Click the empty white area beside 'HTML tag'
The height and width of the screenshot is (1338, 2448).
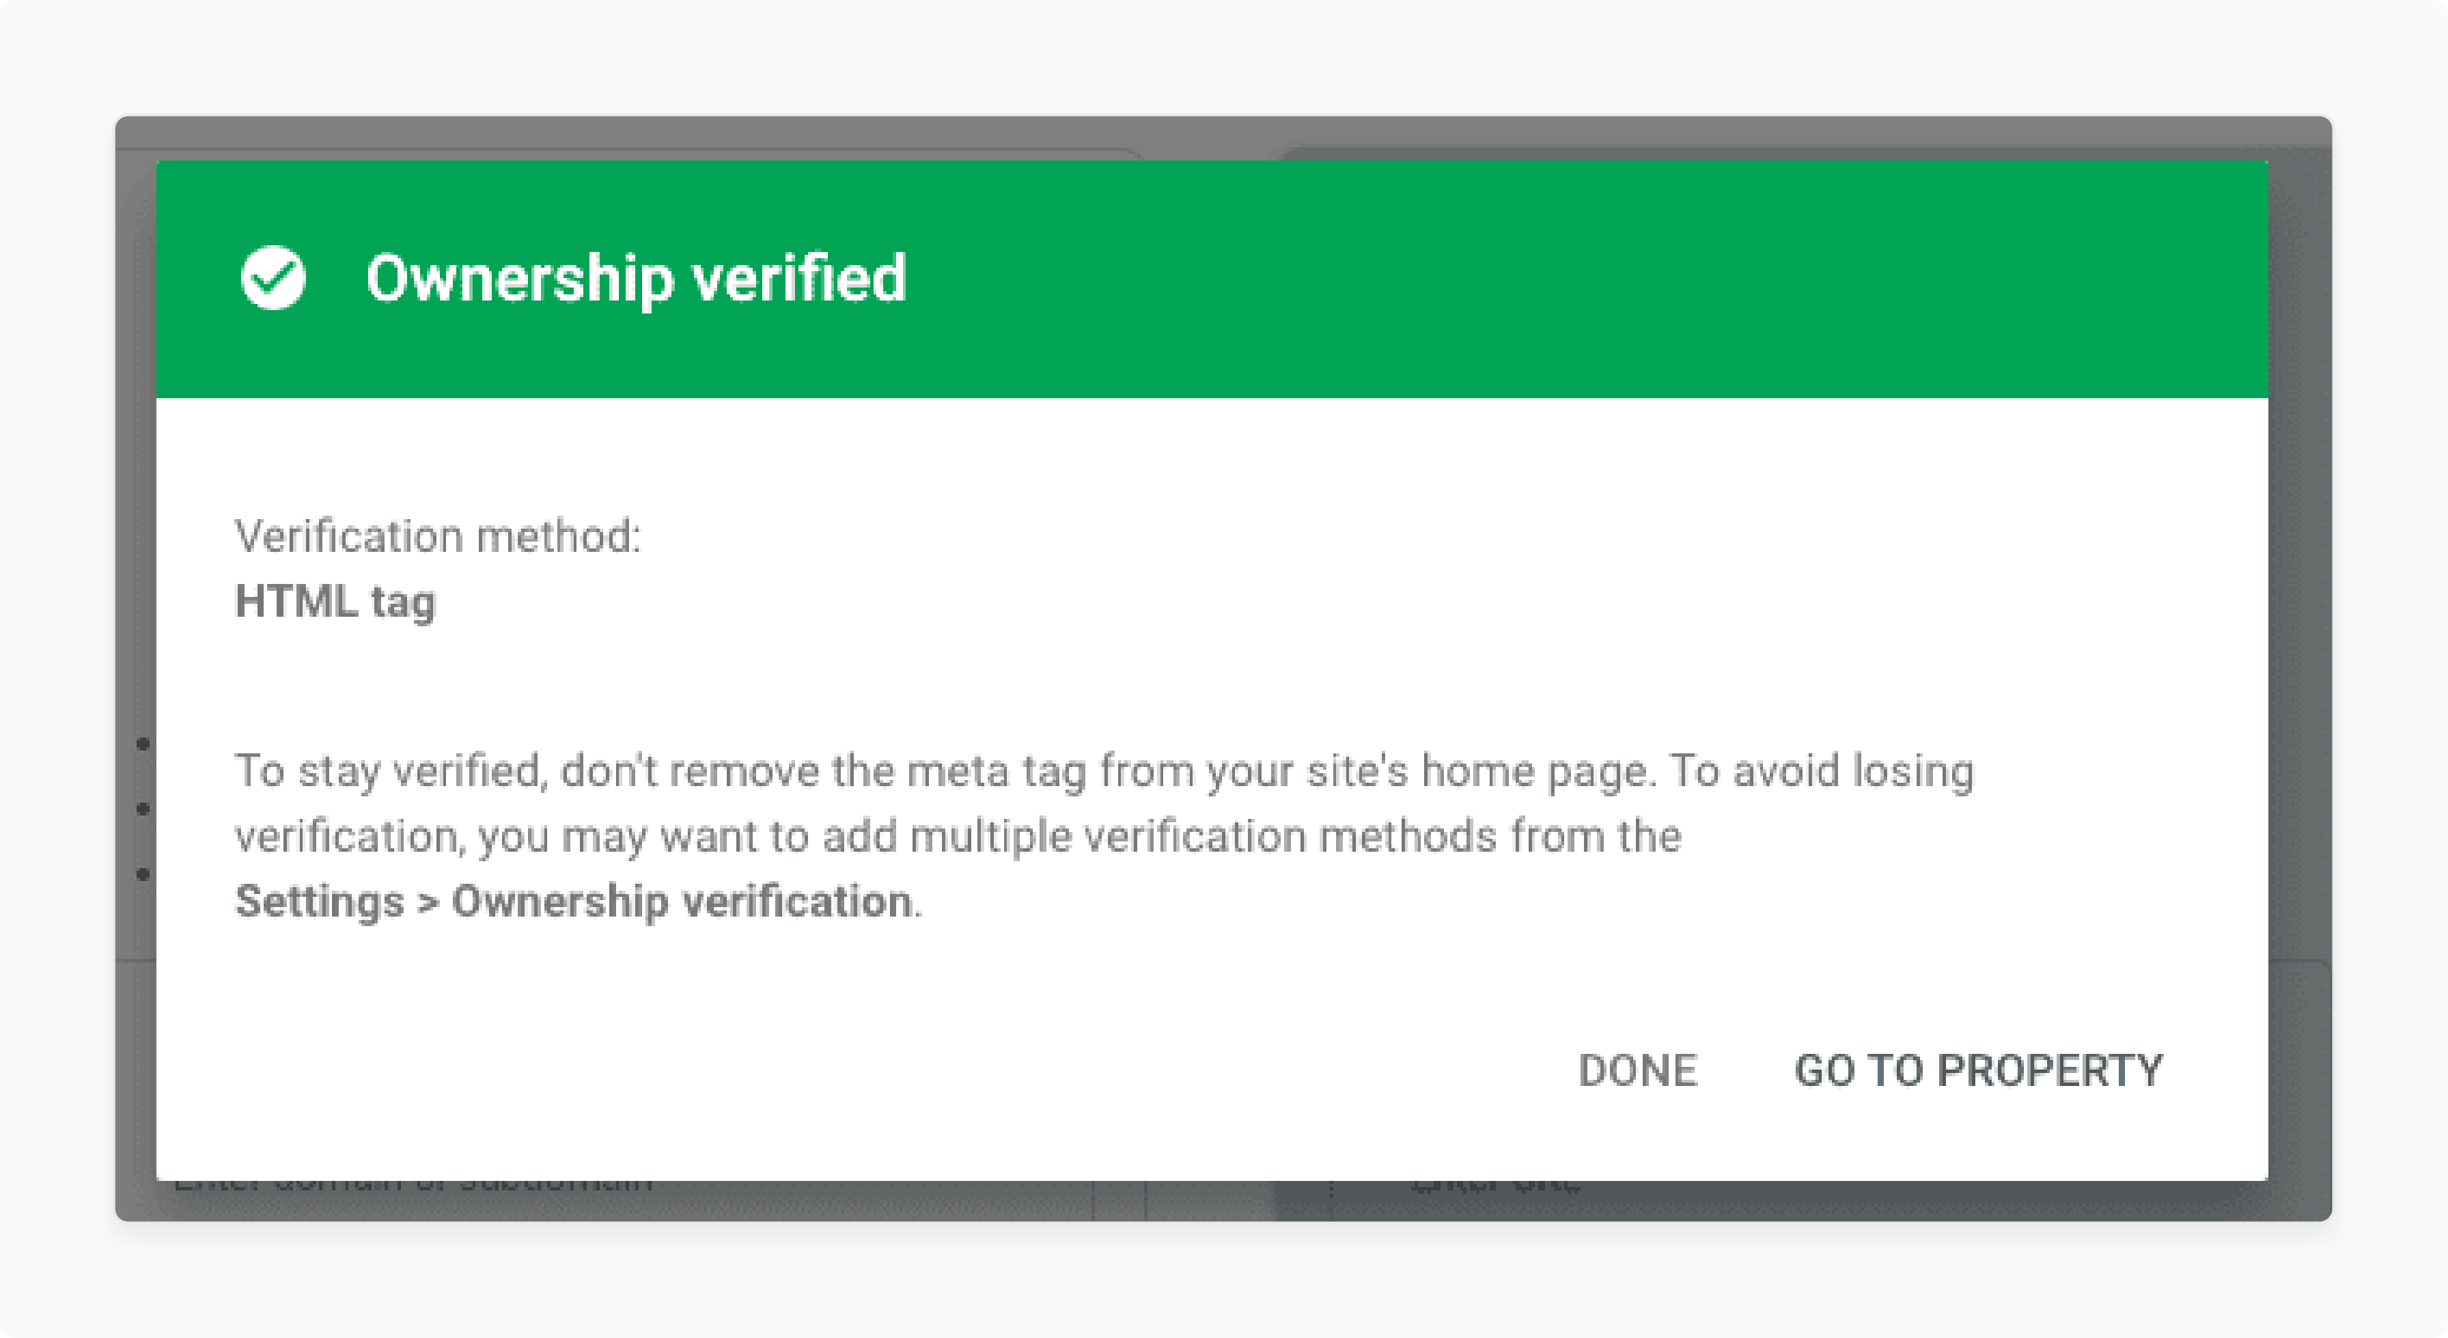click(1331, 602)
